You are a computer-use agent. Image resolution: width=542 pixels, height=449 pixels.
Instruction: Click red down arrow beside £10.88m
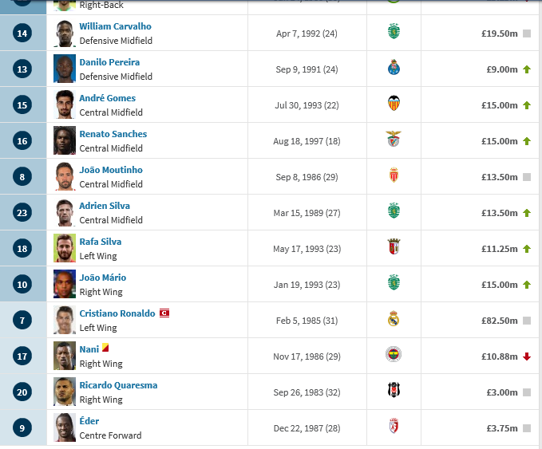click(x=527, y=356)
